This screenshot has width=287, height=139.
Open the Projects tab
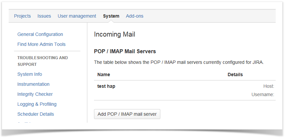[22, 16]
